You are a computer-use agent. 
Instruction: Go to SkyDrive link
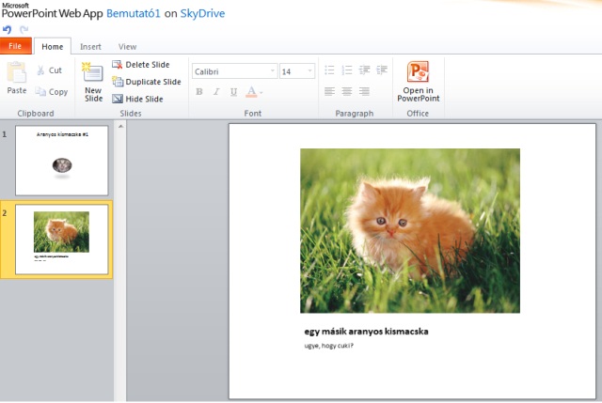tap(202, 13)
